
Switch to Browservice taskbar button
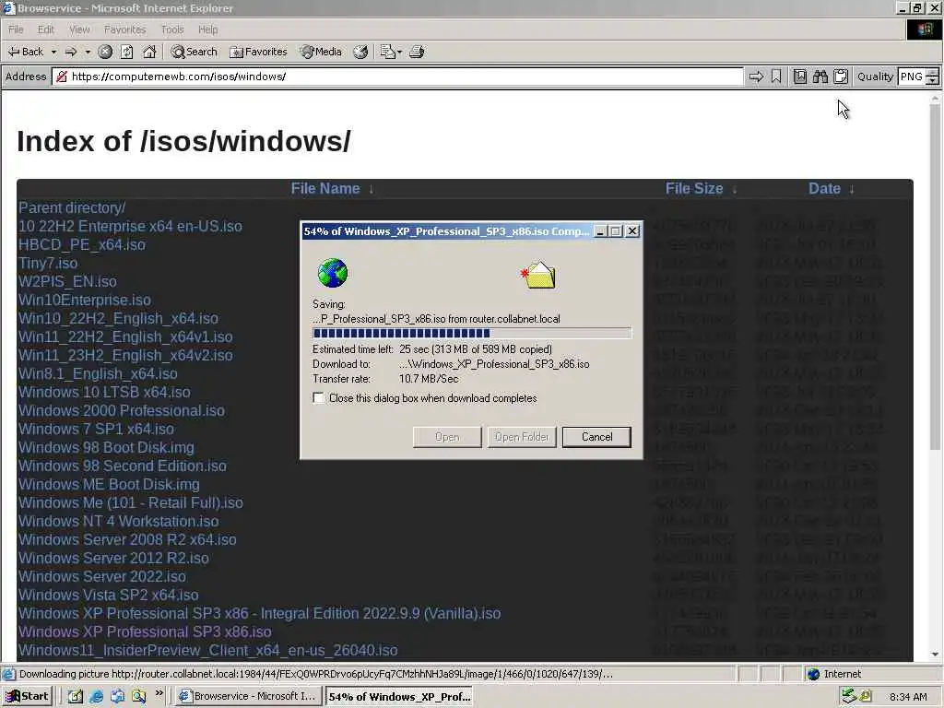point(248,697)
